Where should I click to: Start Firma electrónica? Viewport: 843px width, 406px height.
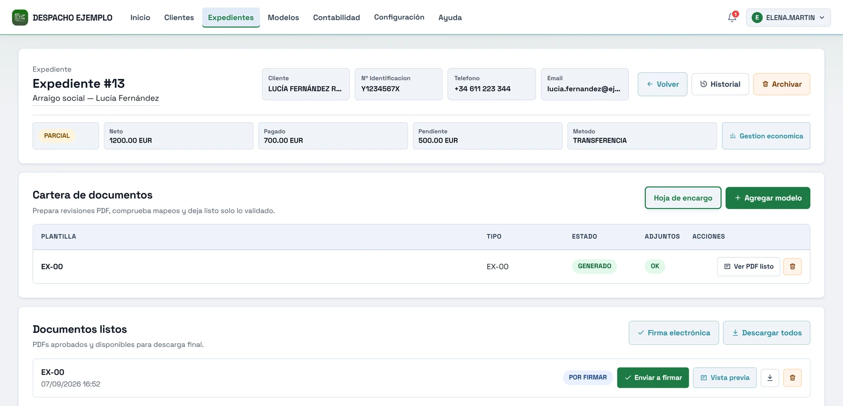(x=673, y=333)
